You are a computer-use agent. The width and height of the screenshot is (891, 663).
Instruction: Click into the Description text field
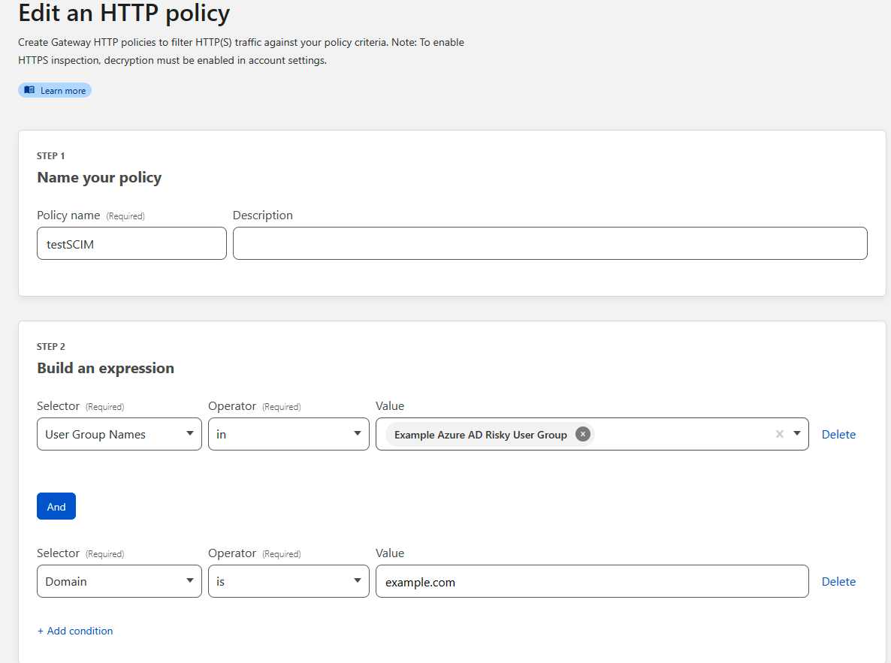point(550,244)
